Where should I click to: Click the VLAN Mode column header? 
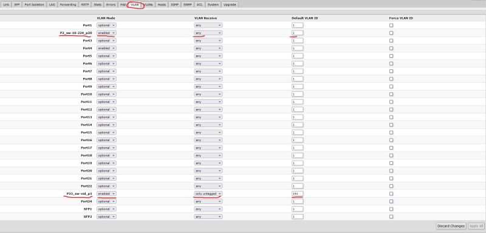click(106, 18)
